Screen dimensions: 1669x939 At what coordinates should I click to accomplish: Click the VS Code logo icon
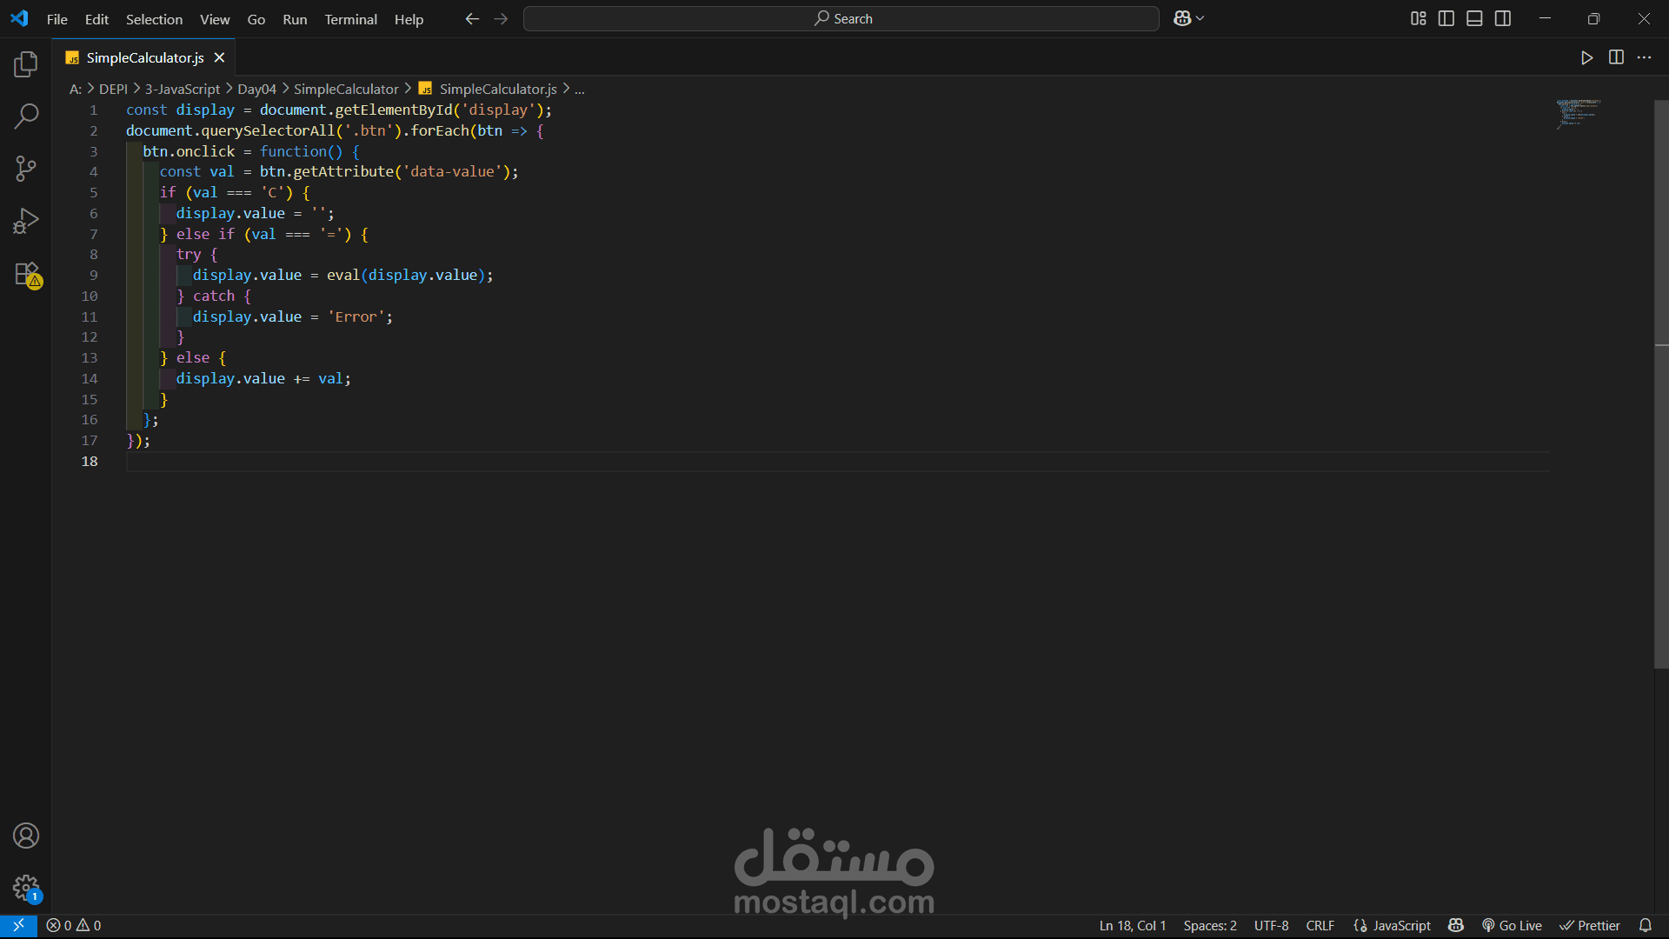(x=19, y=18)
